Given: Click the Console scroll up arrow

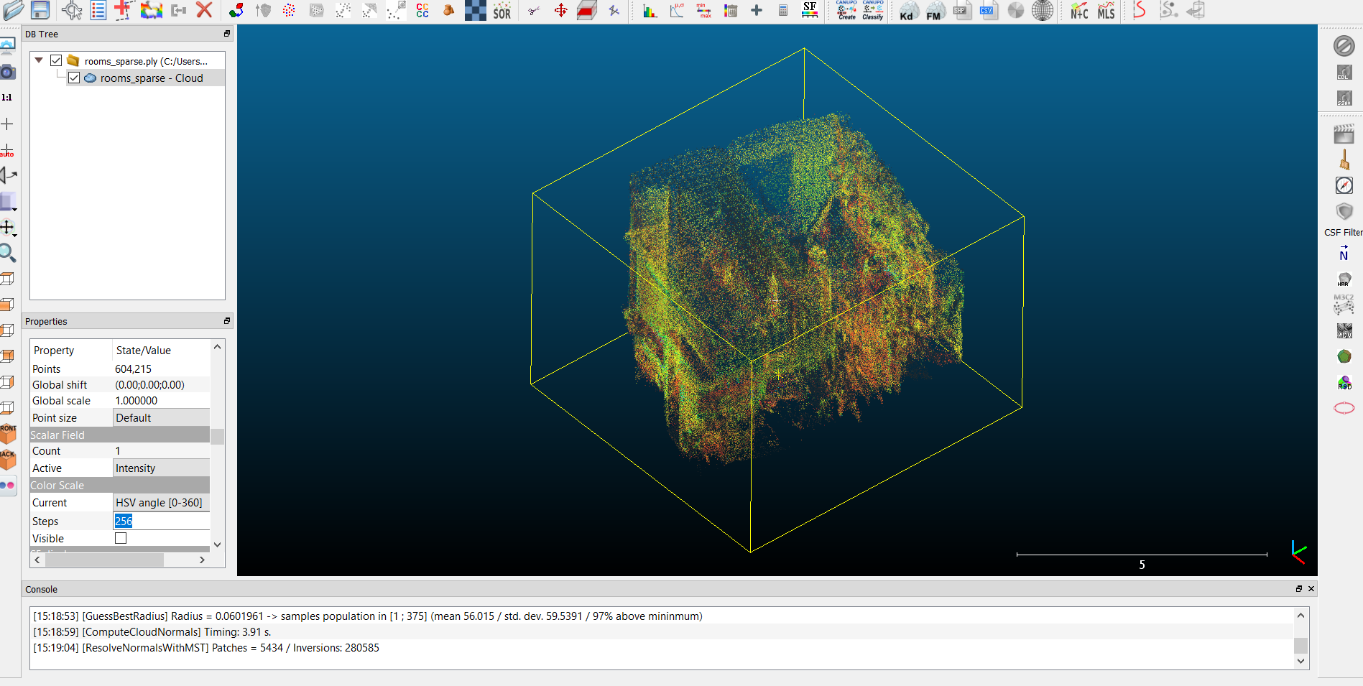Looking at the screenshot, I should coord(1300,616).
